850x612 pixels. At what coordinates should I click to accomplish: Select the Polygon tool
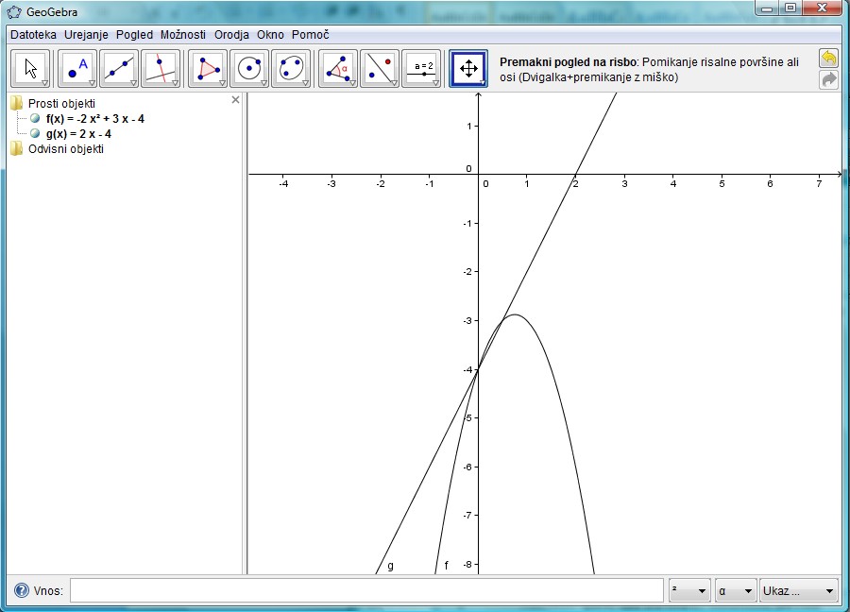point(208,68)
